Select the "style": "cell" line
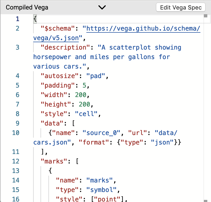 click(66, 114)
